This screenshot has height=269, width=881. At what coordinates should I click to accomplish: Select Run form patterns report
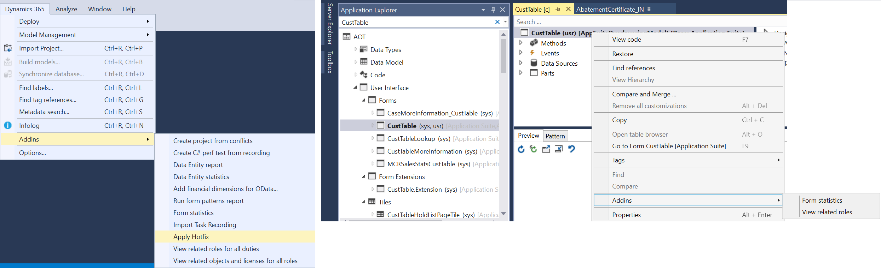235,201
